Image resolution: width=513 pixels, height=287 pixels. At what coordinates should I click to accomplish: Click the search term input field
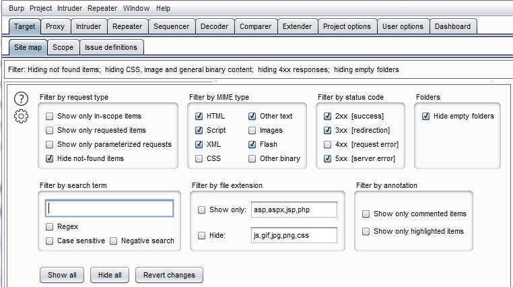pos(109,208)
